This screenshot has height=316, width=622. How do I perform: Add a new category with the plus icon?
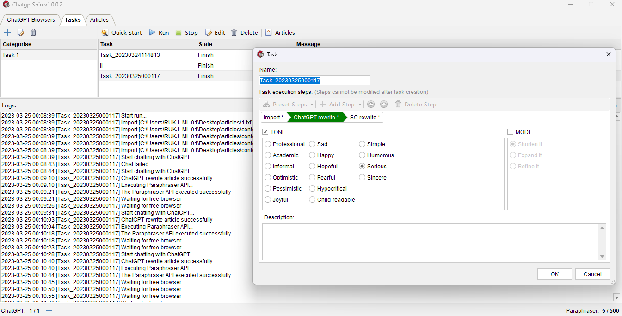[x=7, y=32]
